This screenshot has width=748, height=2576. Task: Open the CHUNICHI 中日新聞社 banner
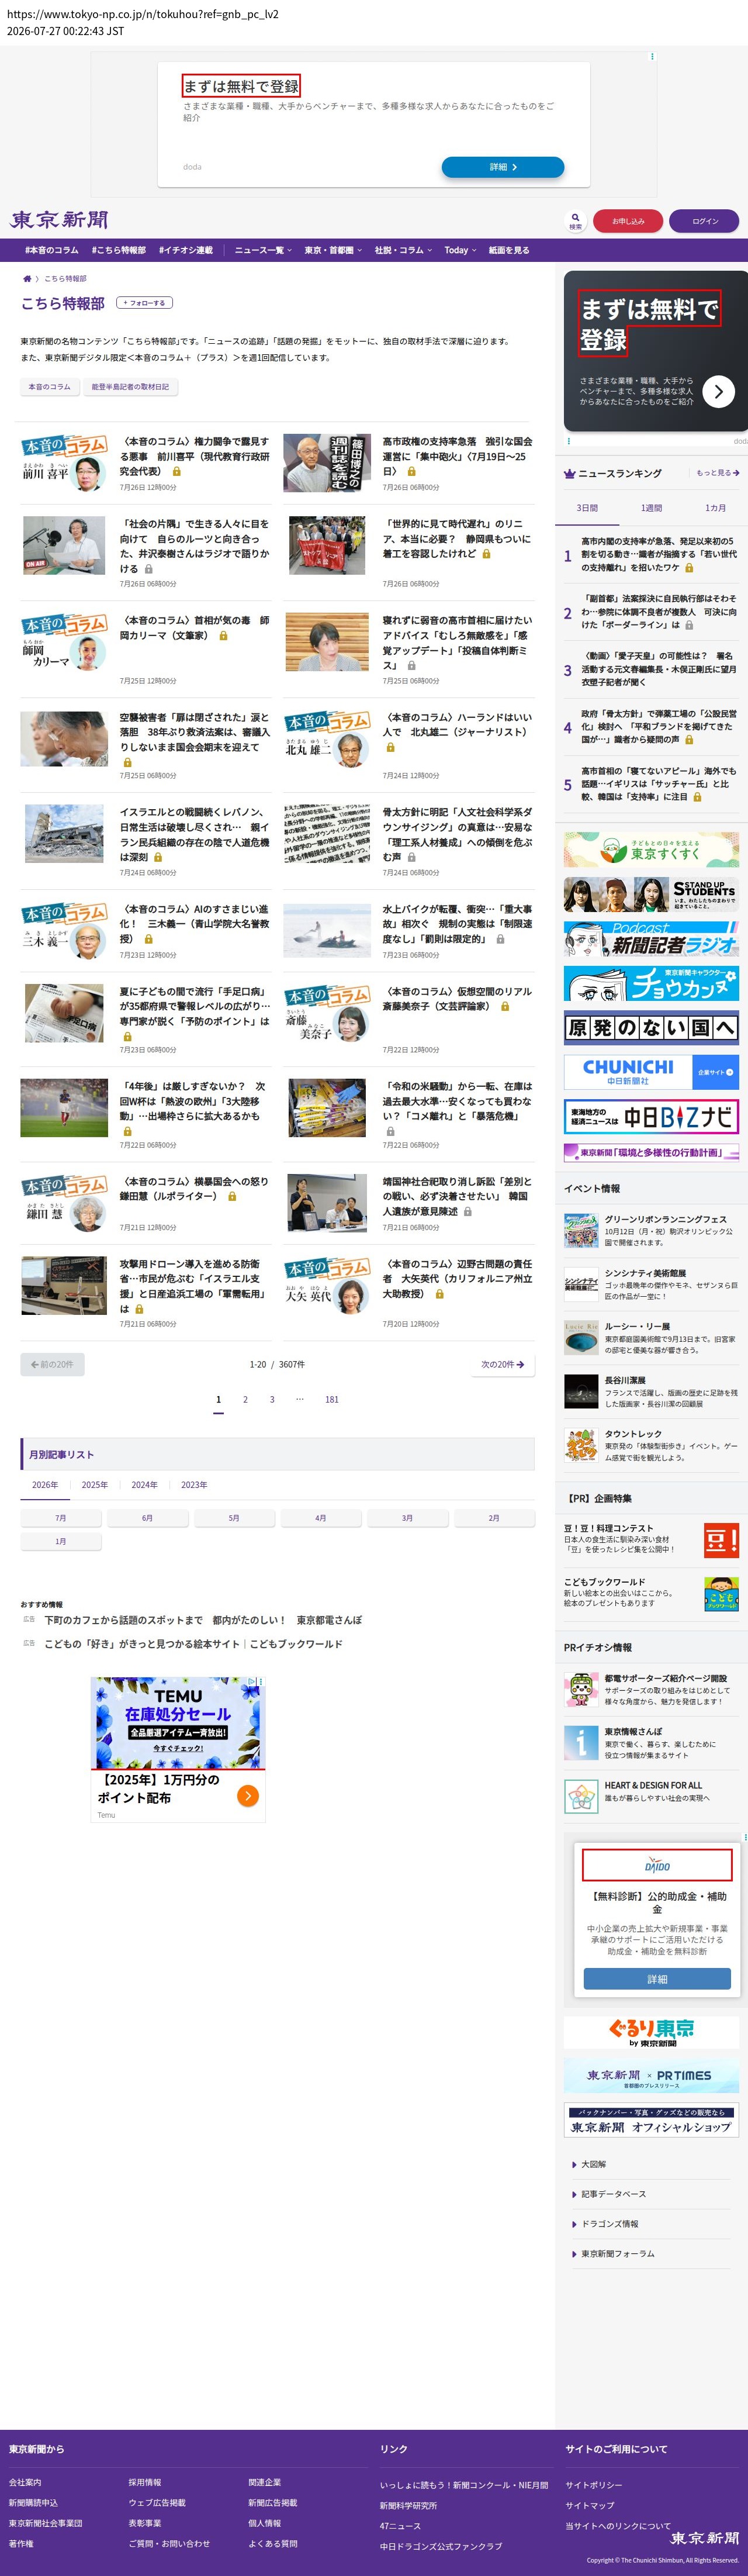(x=651, y=1072)
